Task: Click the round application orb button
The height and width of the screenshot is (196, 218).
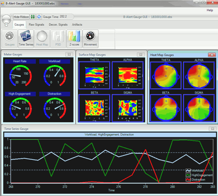Action: tap(6, 20)
